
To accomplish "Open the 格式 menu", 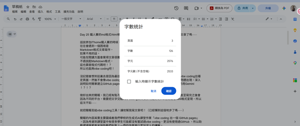I will [x=49, y=12].
